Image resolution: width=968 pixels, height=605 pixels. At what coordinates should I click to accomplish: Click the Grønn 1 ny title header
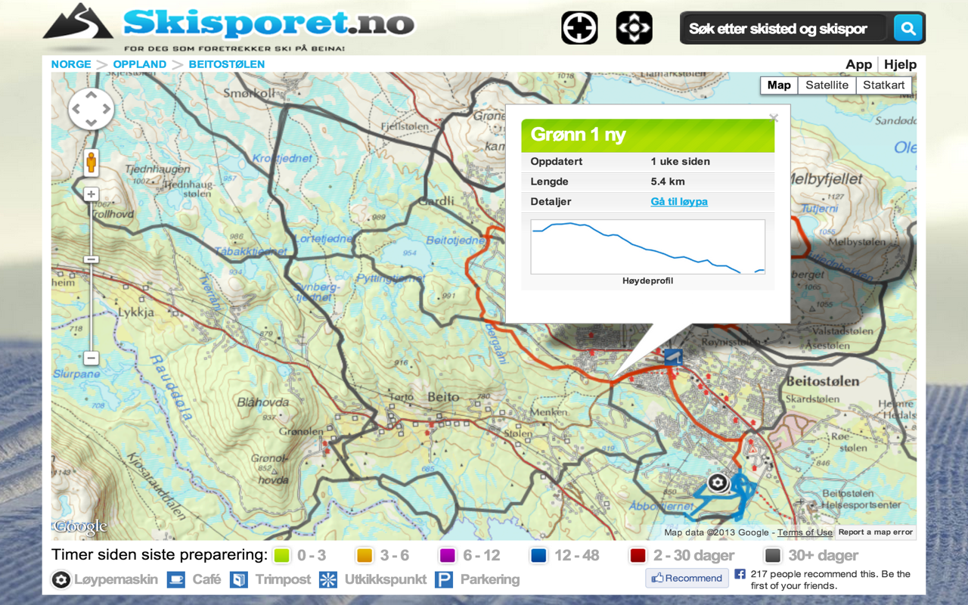[x=648, y=135]
